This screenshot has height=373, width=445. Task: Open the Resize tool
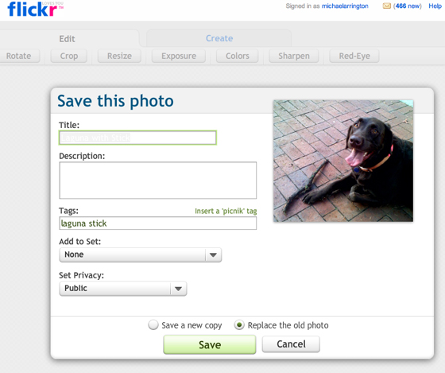[119, 56]
